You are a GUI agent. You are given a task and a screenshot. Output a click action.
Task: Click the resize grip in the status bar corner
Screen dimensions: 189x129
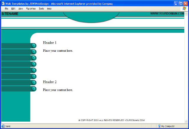coord(186,126)
